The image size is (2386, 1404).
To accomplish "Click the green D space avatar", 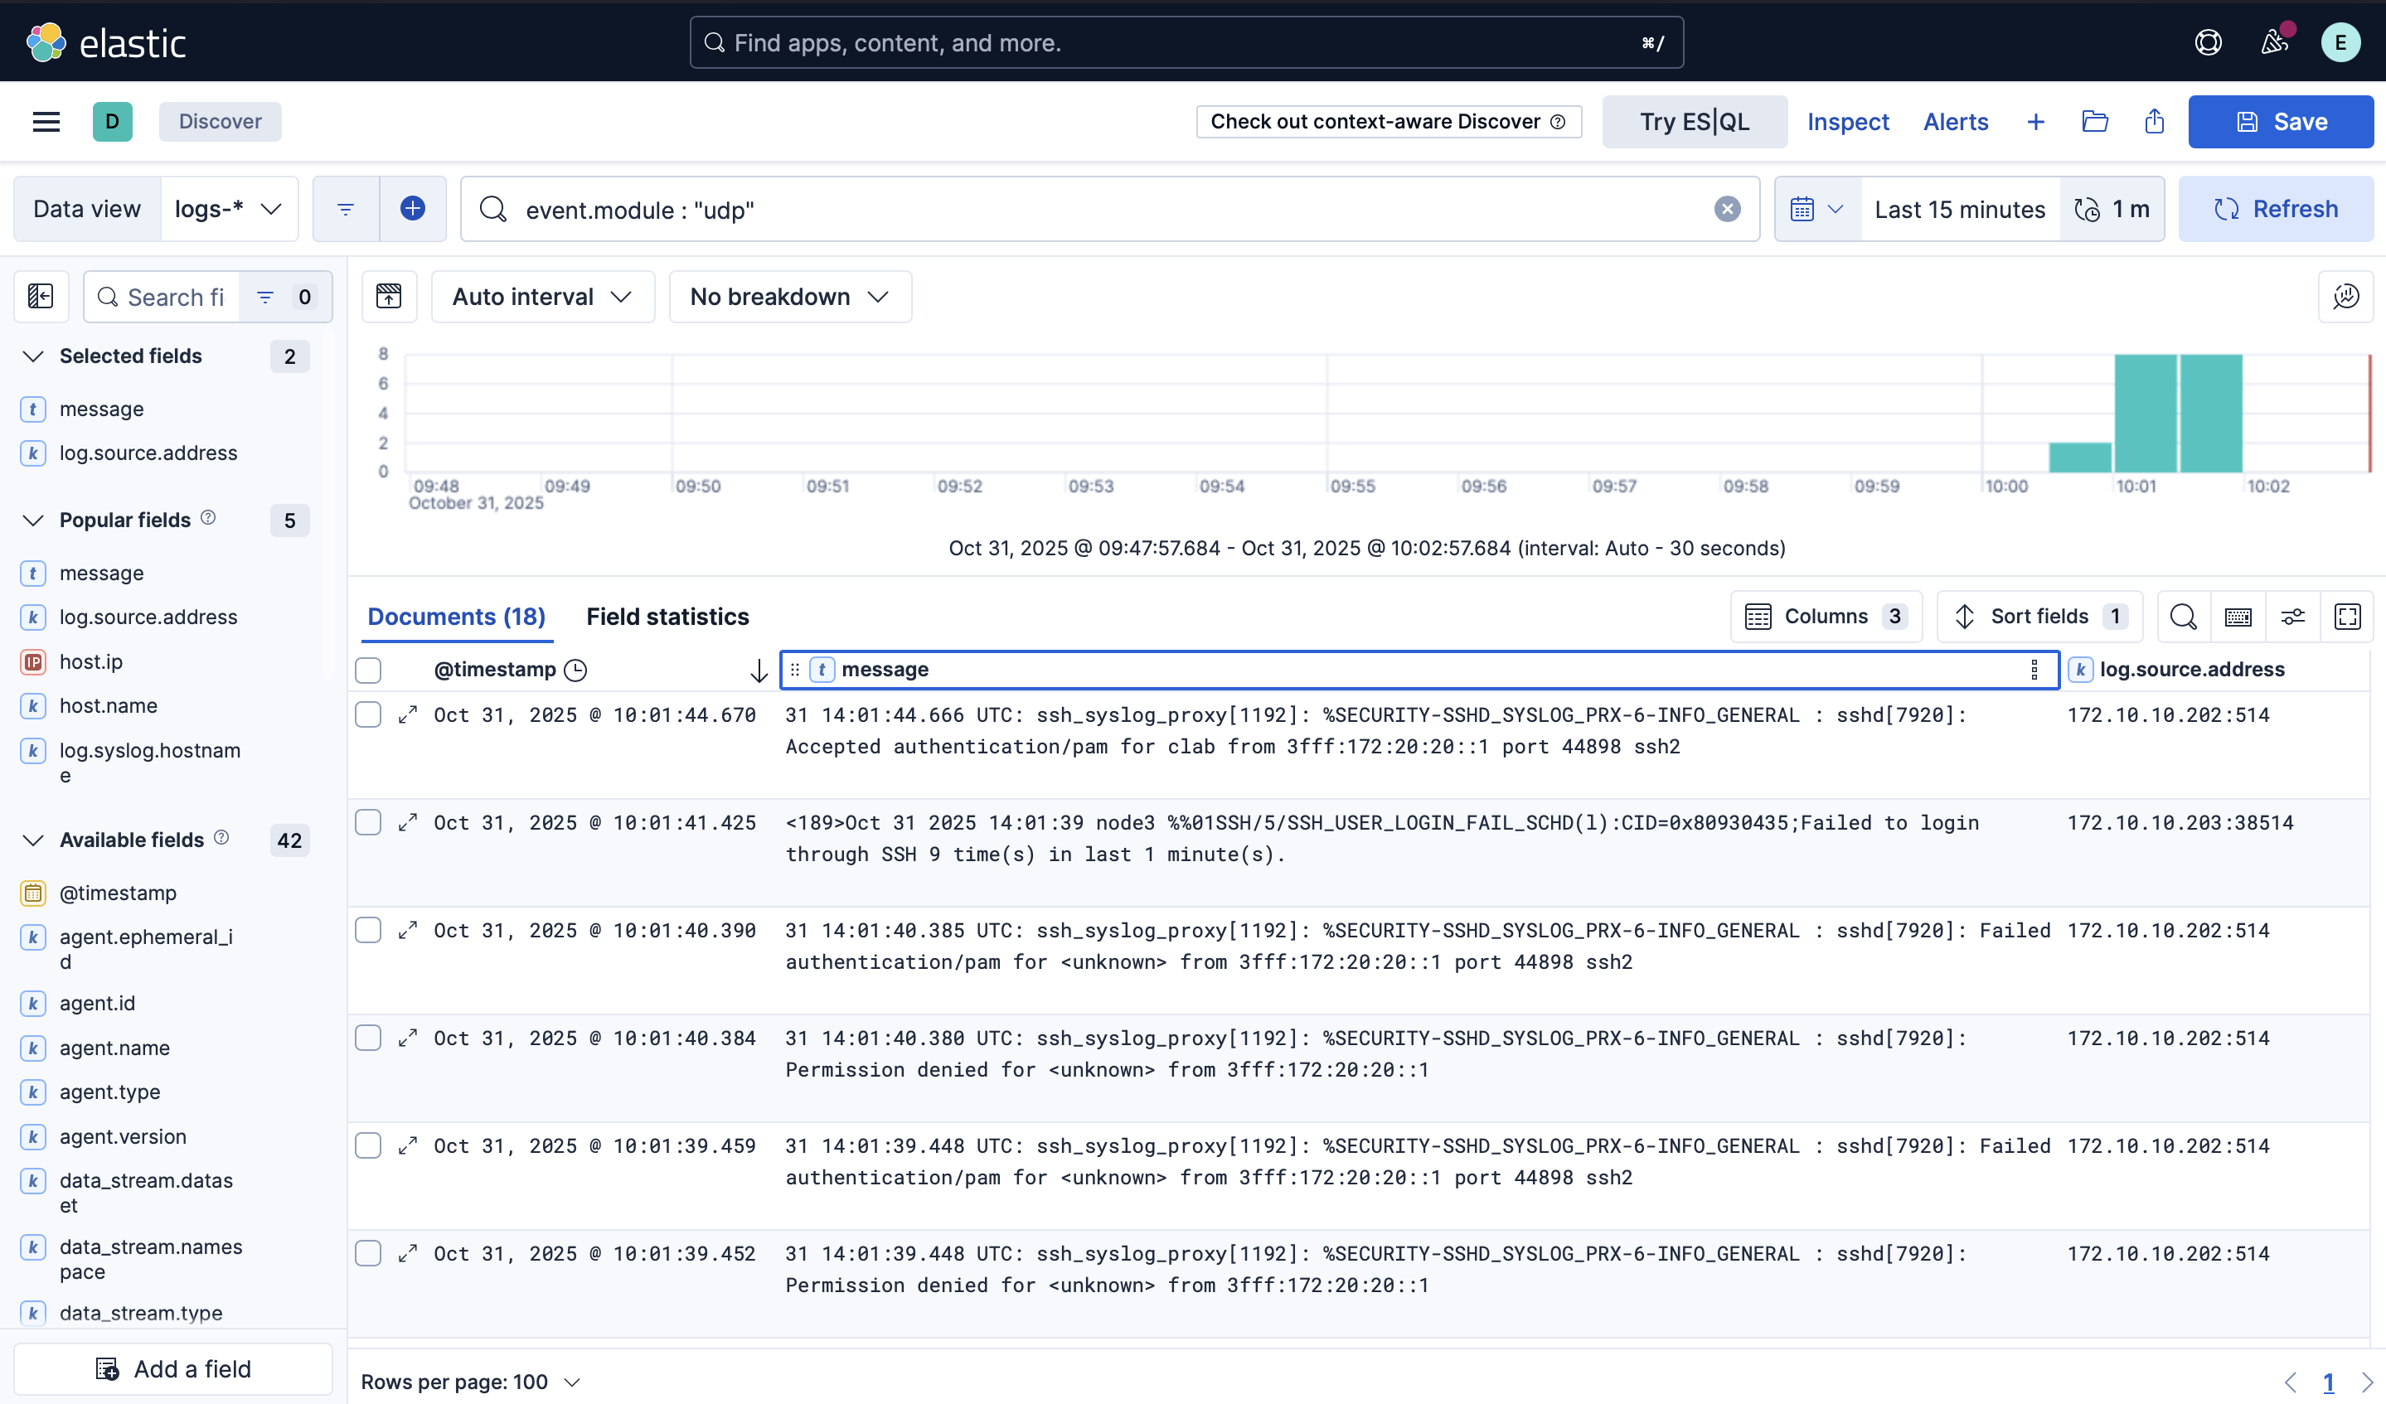I will pos(113,121).
